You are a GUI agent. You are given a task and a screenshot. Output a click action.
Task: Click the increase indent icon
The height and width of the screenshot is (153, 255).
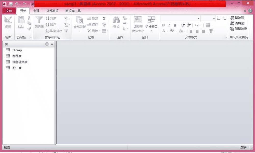click(x=189, y=25)
